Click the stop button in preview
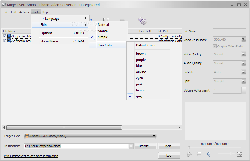The image size is (250, 161). (x=199, y=154)
